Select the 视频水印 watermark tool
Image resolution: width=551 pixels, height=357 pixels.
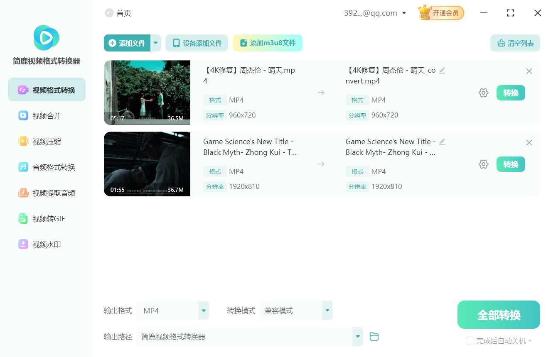pyautogui.click(x=46, y=244)
